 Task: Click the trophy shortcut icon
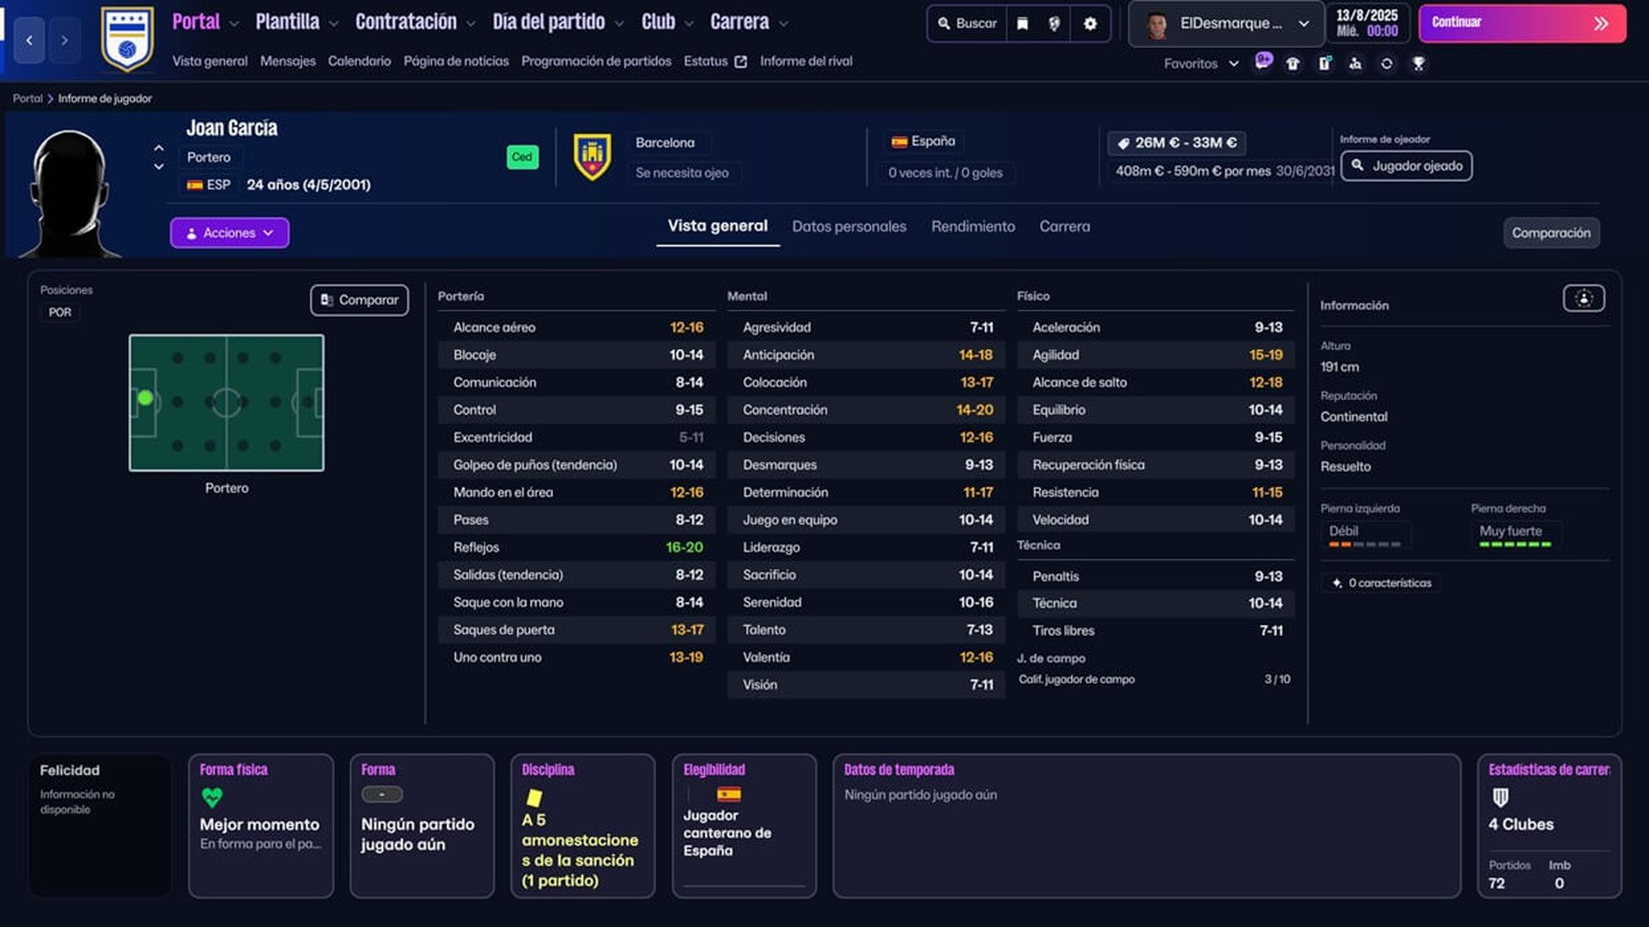tap(1418, 64)
